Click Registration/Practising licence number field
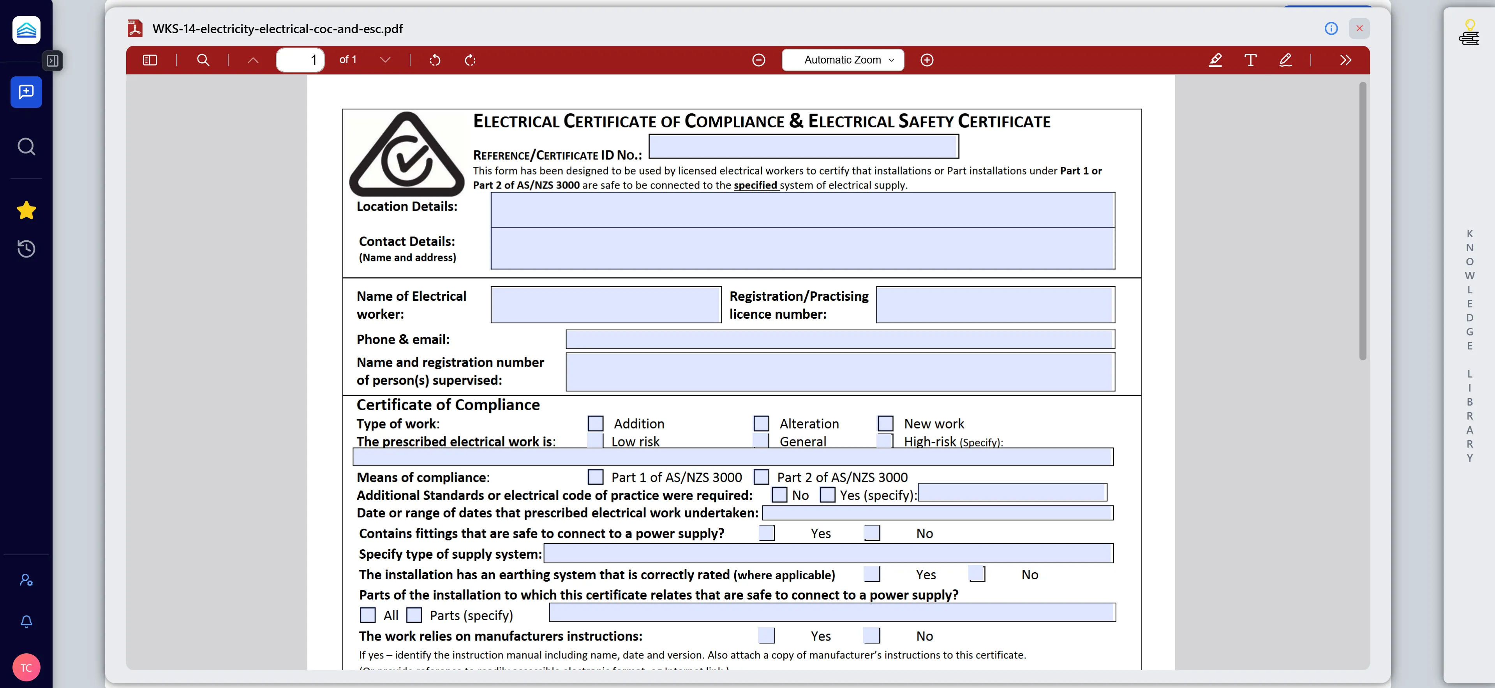This screenshot has width=1495, height=688. (995, 304)
